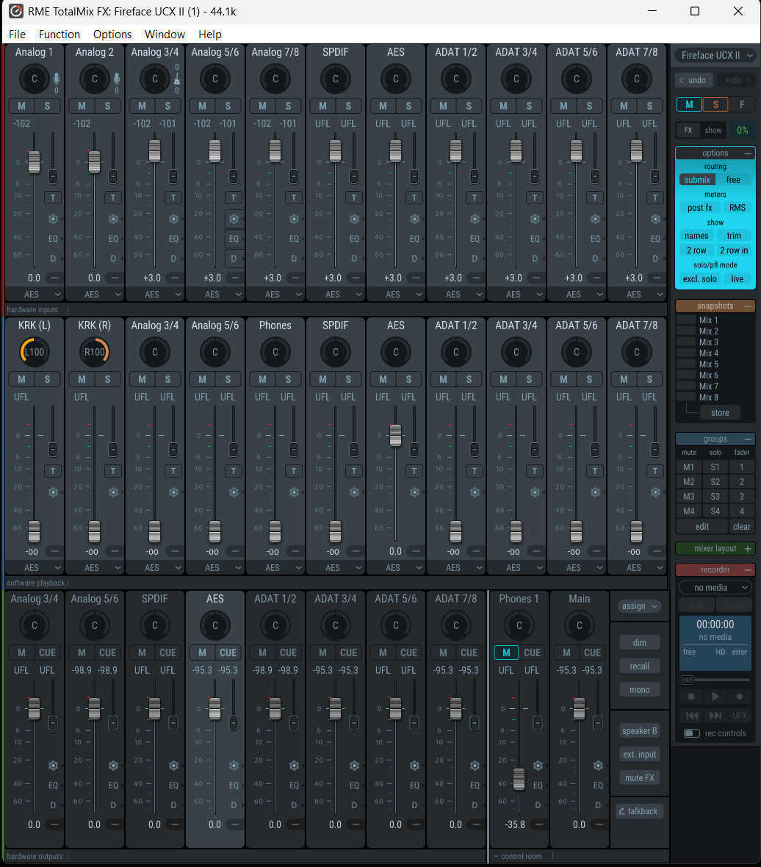Click the KRK (L) pan knob showing L100

coord(35,352)
